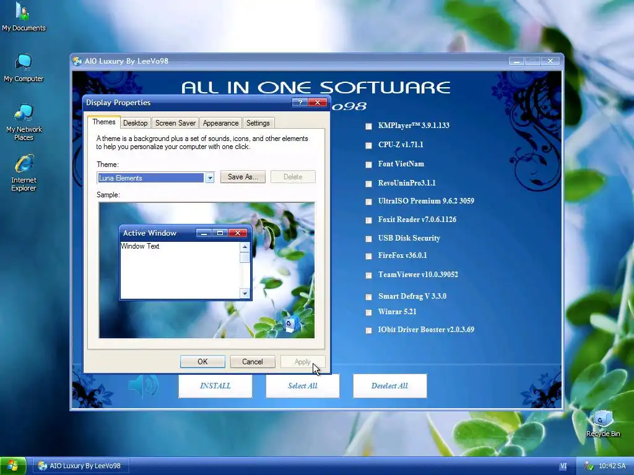Tick the Winrar 5.21 checkbox
Image resolution: width=634 pixels, height=475 pixels.
(368, 312)
